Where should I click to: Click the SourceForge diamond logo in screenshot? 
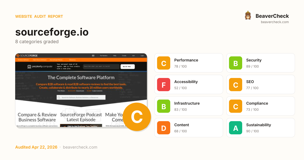point(18,56)
